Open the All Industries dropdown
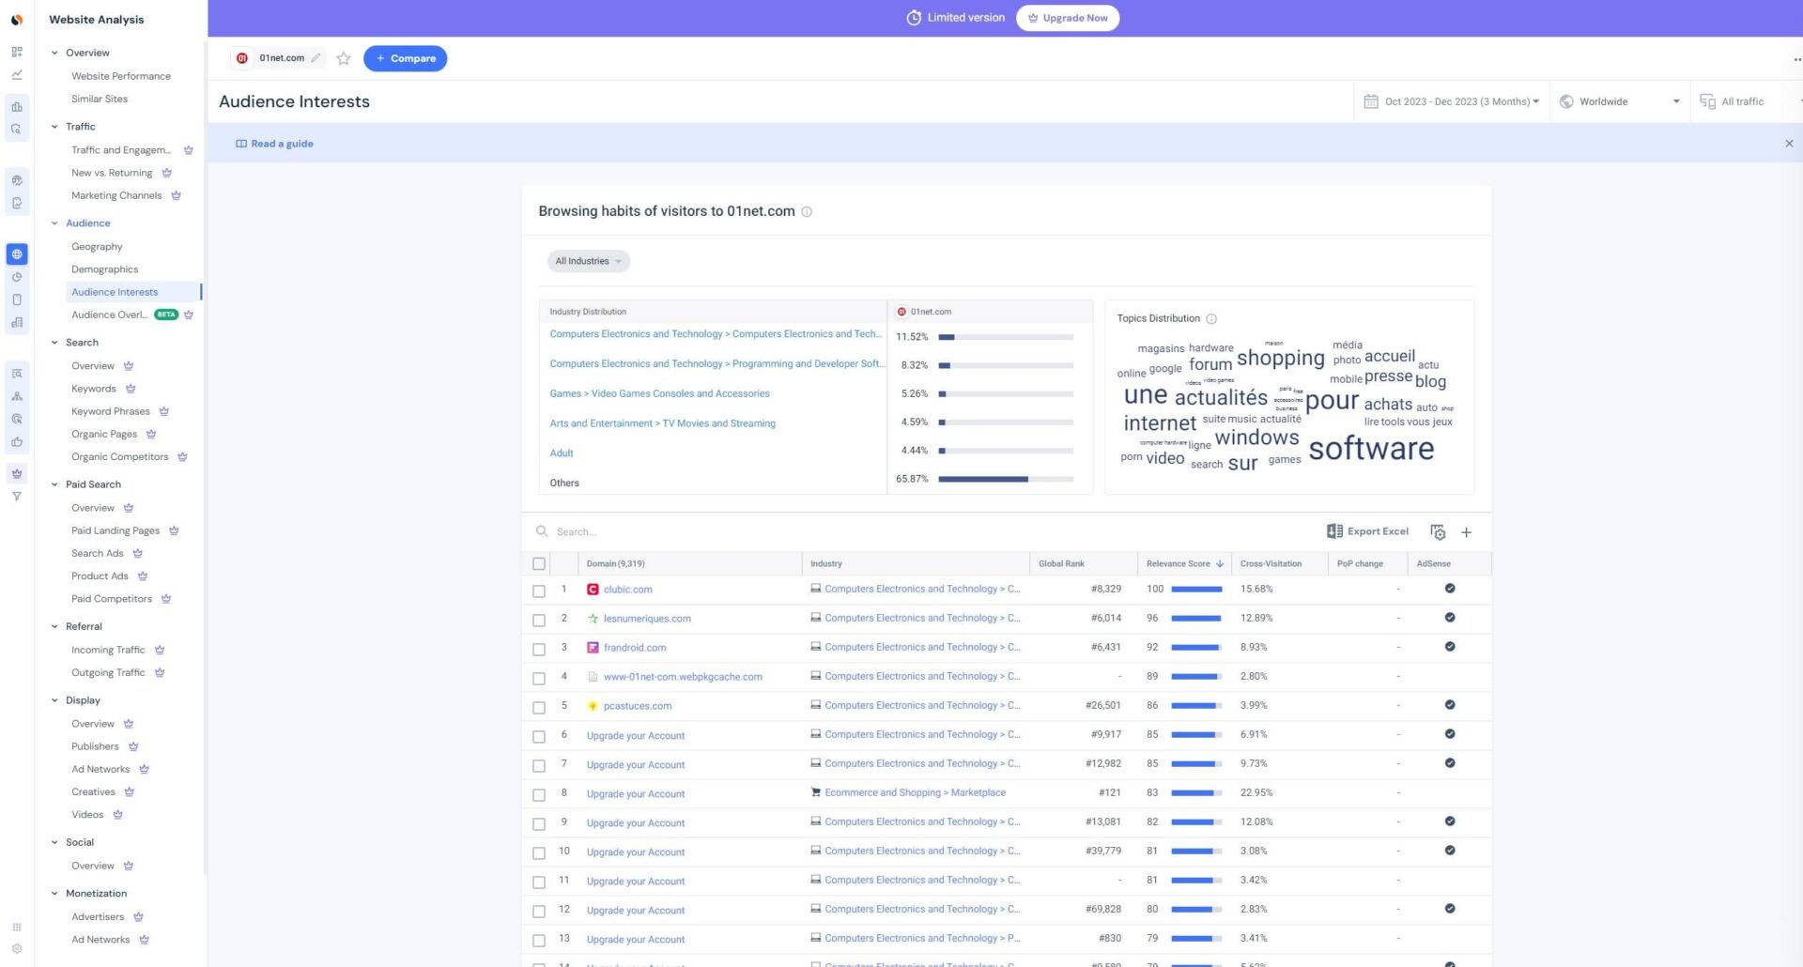The height and width of the screenshot is (967, 1803). coord(588,261)
